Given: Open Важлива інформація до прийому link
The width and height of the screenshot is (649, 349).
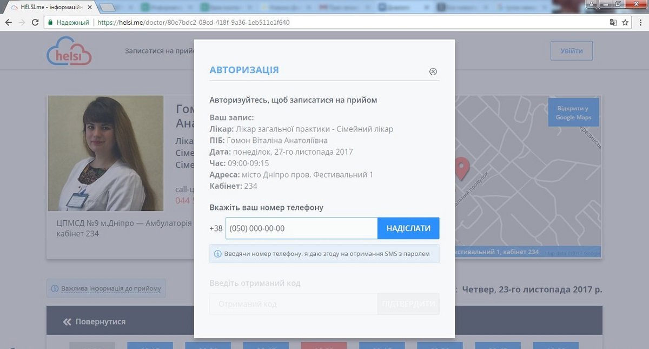Looking at the screenshot, I should pos(106,288).
